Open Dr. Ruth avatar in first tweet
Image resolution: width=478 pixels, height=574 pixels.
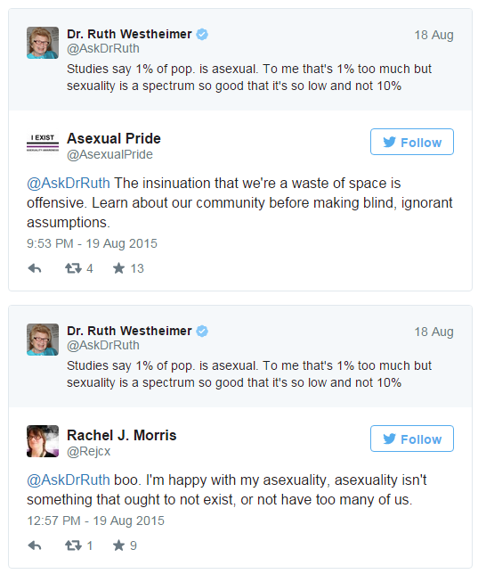click(43, 43)
